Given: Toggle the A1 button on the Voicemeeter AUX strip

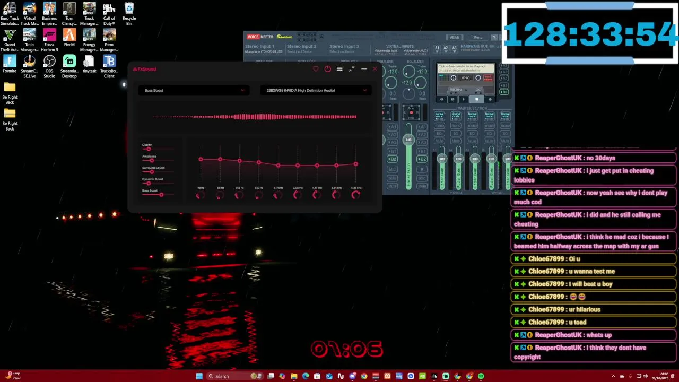Looking at the screenshot, I should click(x=422, y=127).
